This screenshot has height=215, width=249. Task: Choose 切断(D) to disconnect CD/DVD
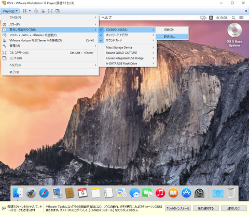coord(172,30)
